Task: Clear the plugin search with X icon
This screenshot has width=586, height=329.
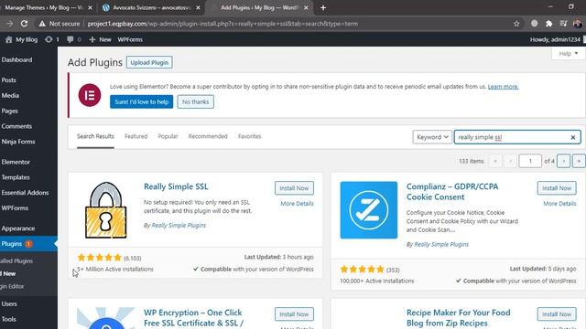Action: [x=573, y=137]
